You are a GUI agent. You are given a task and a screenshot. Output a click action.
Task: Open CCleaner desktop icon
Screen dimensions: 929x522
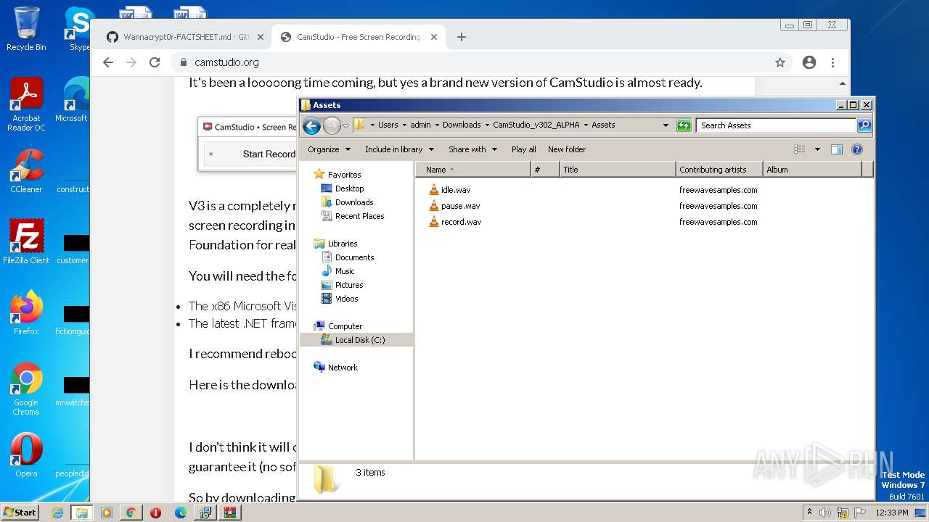(x=26, y=171)
